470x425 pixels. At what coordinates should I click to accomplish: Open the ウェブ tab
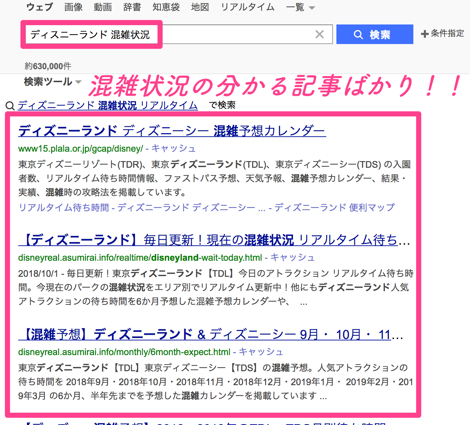pos(40,7)
